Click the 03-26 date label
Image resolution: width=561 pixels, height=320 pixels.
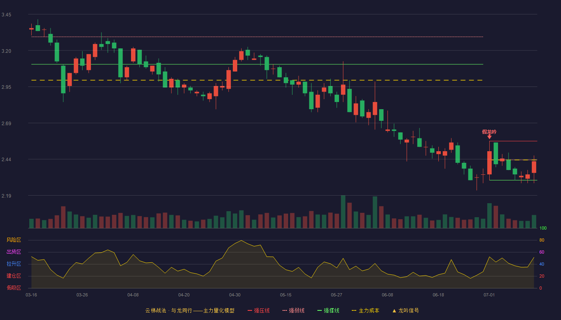(x=82, y=295)
